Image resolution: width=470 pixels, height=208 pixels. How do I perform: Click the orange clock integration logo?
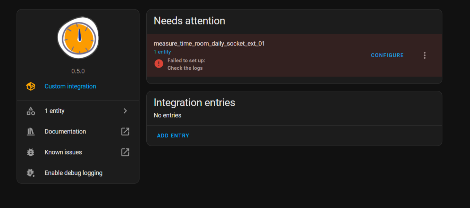[78, 38]
